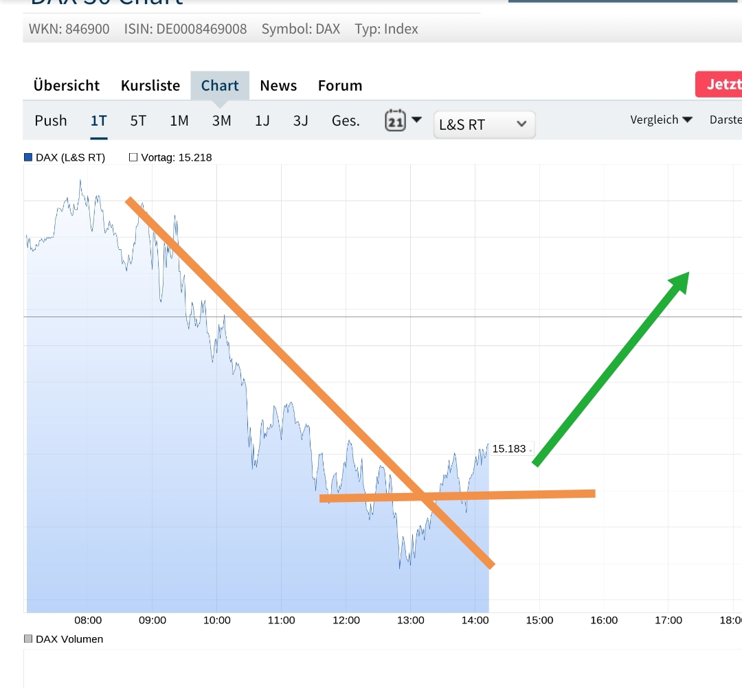Expand the Vergleich comparison menu
Viewport: 742px width, 688px height.
click(660, 119)
